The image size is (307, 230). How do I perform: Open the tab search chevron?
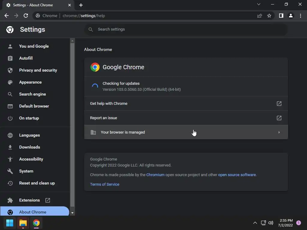click(259, 4)
